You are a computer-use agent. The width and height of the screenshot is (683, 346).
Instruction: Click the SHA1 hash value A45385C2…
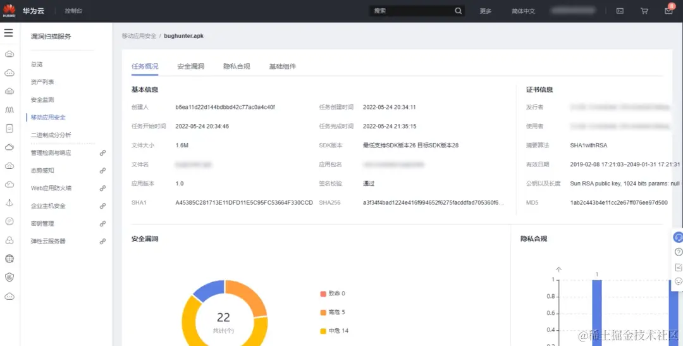click(x=244, y=202)
